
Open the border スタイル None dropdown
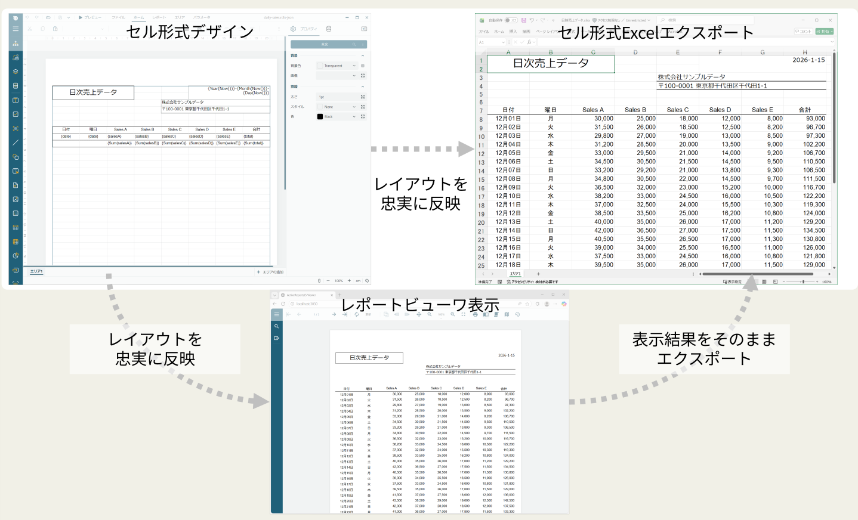(x=354, y=107)
